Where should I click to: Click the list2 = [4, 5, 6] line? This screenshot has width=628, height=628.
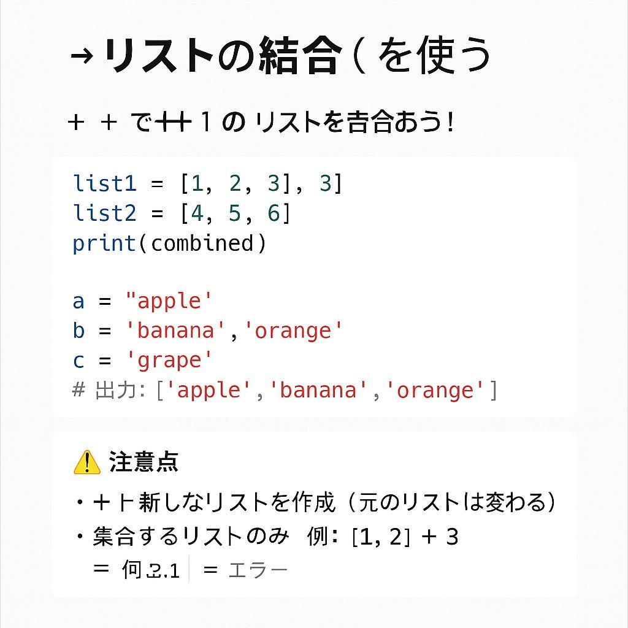pos(182,213)
